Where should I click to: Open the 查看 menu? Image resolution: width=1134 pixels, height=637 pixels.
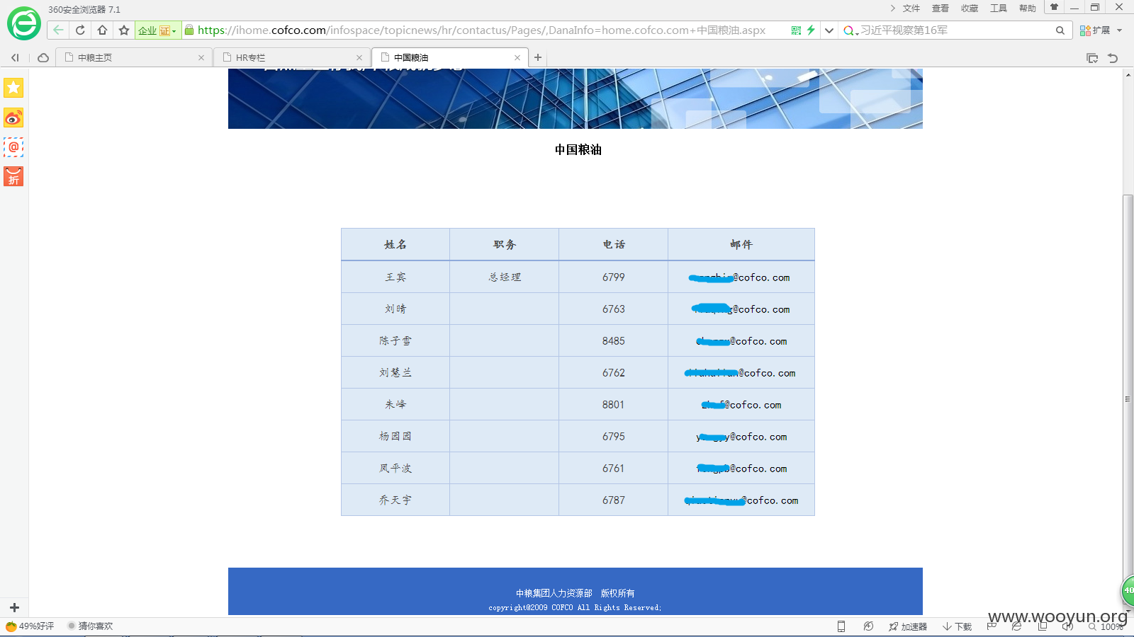coord(940,8)
